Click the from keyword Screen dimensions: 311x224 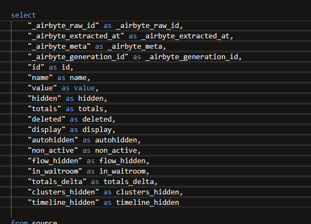(x=19, y=222)
